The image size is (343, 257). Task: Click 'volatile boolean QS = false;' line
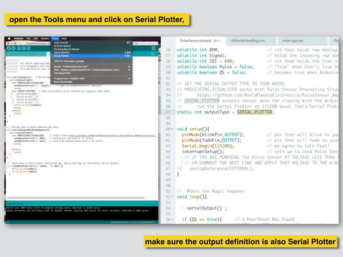click(x=212, y=73)
